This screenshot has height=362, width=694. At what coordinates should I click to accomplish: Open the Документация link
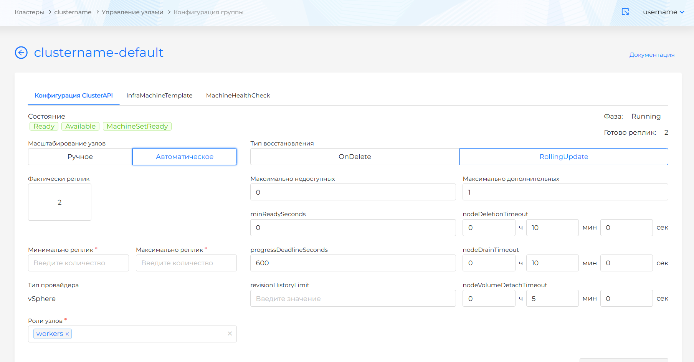click(652, 55)
